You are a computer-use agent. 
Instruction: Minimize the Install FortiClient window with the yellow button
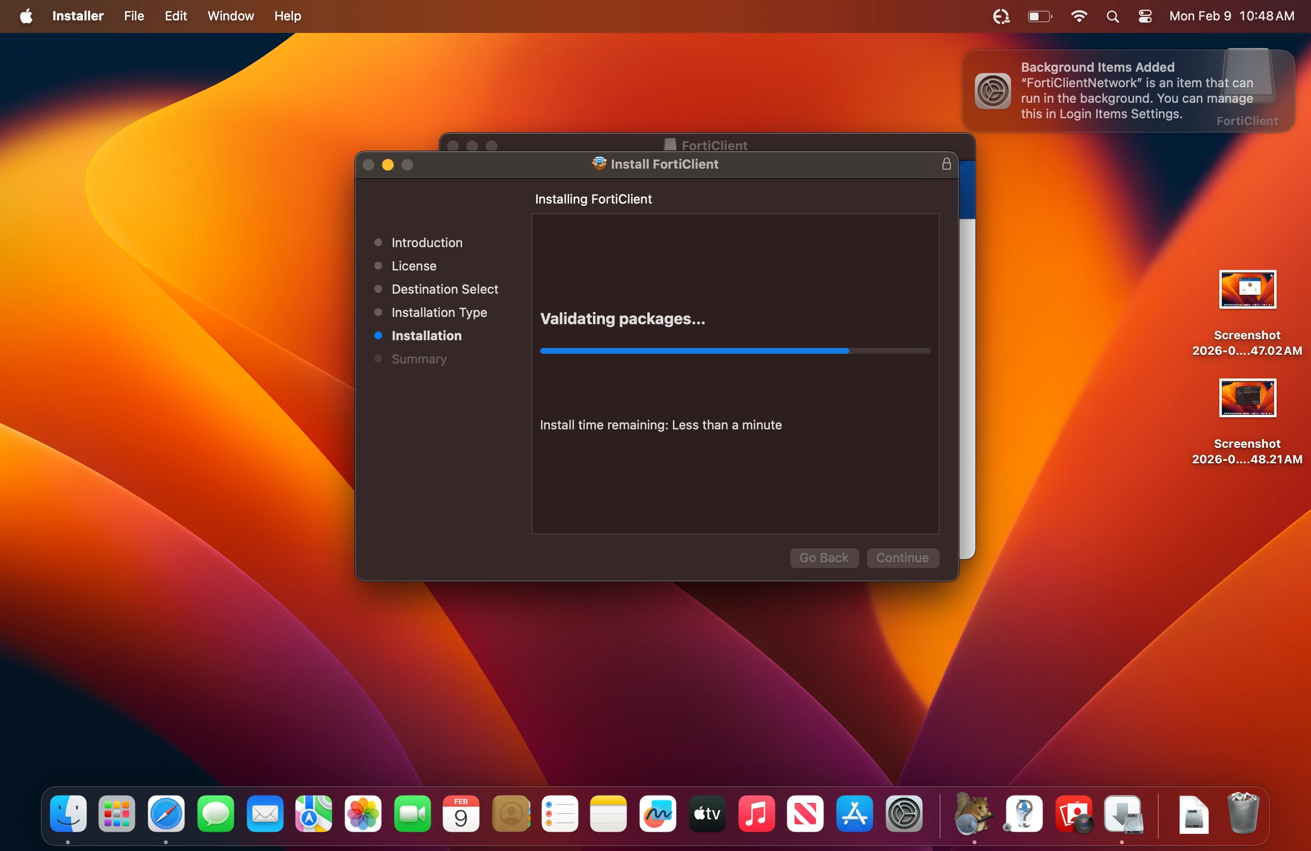[388, 165]
